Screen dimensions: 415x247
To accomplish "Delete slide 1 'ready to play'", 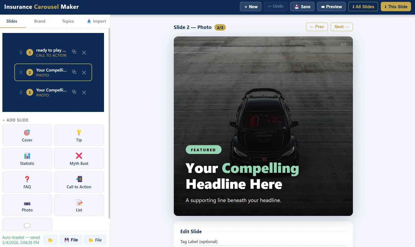I will [x=84, y=53].
